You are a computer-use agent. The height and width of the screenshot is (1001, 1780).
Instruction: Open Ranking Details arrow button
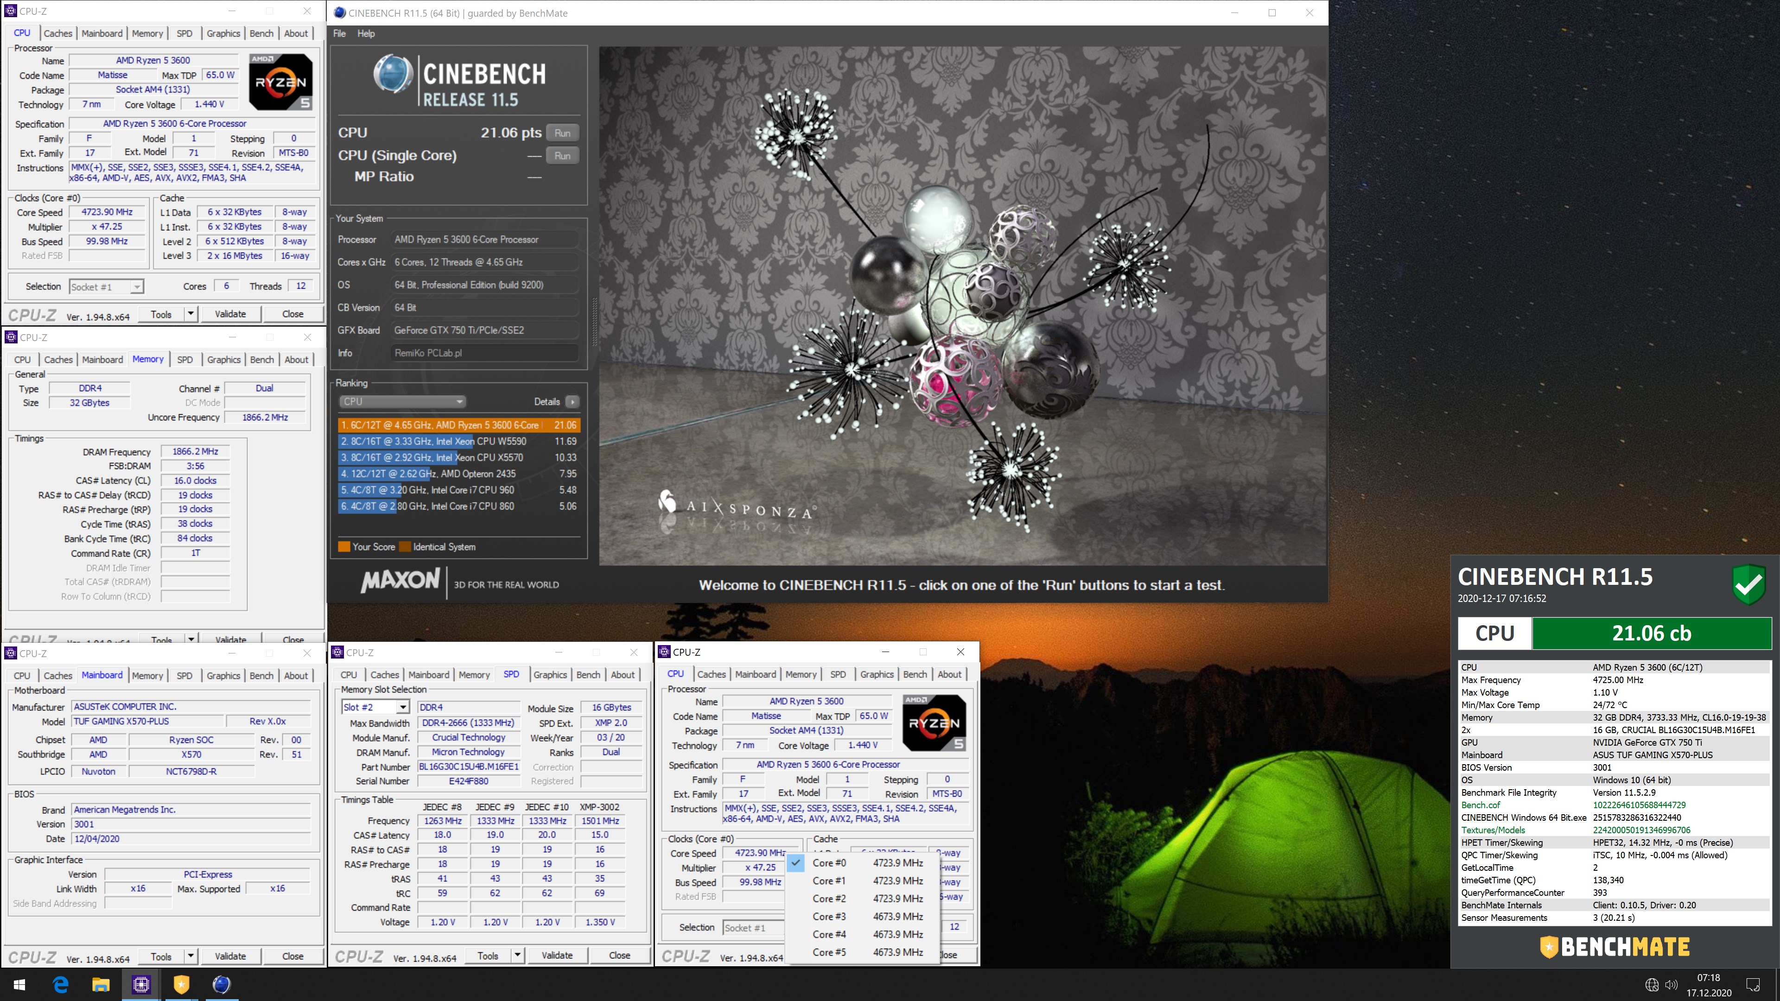click(x=572, y=401)
